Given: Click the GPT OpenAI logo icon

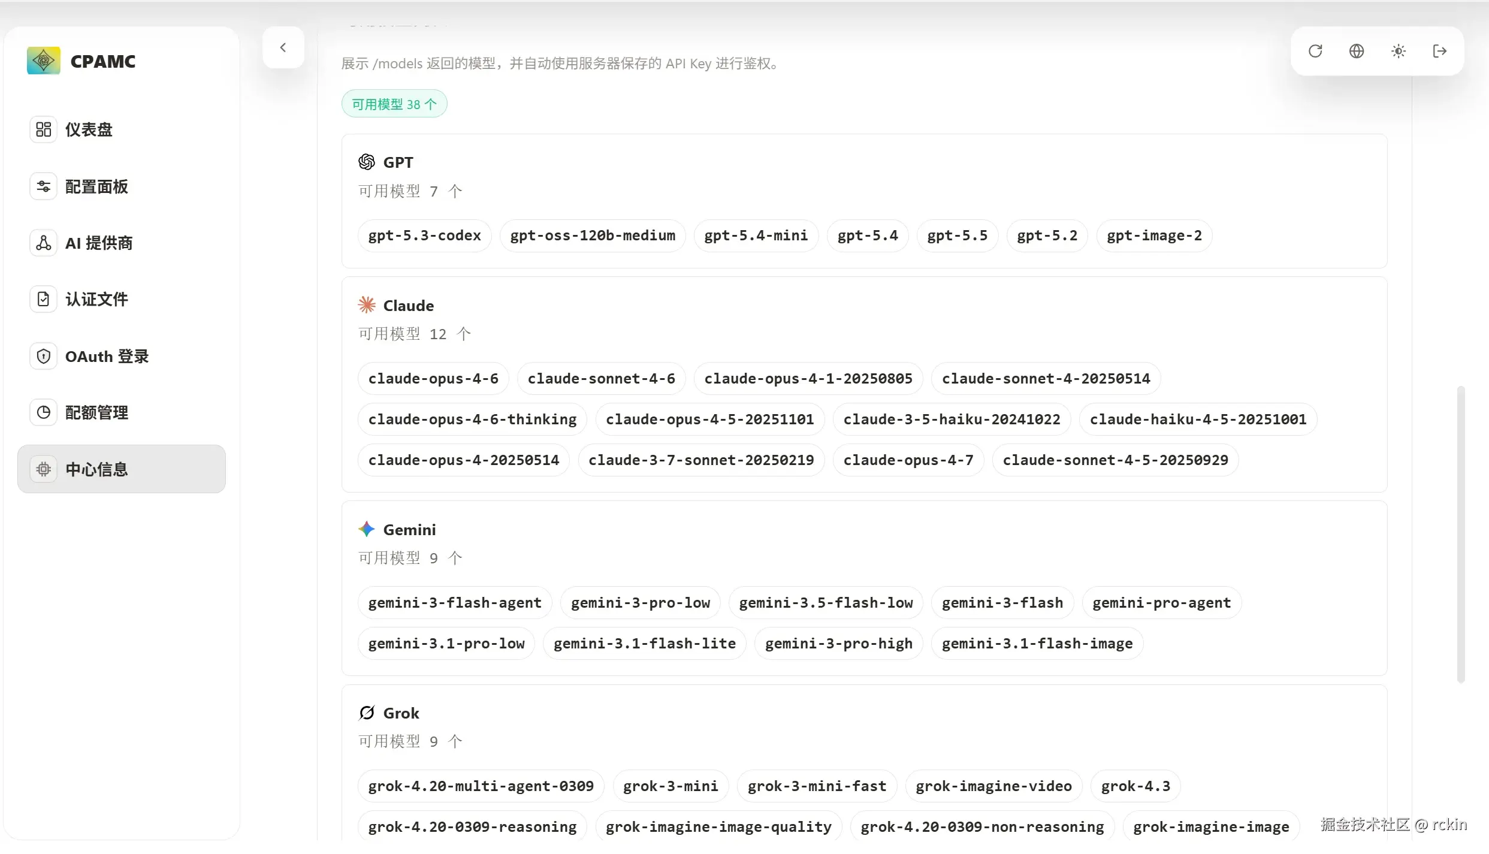Looking at the screenshot, I should (367, 162).
